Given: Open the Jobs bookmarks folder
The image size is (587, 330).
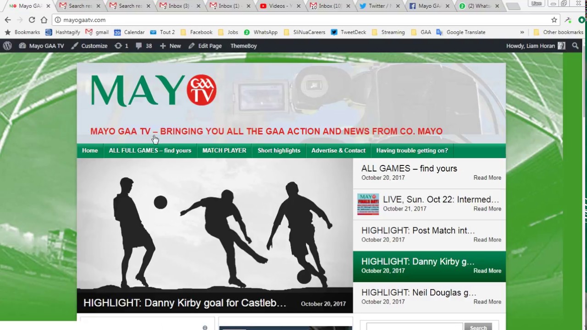Looking at the screenshot, I should [228, 32].
